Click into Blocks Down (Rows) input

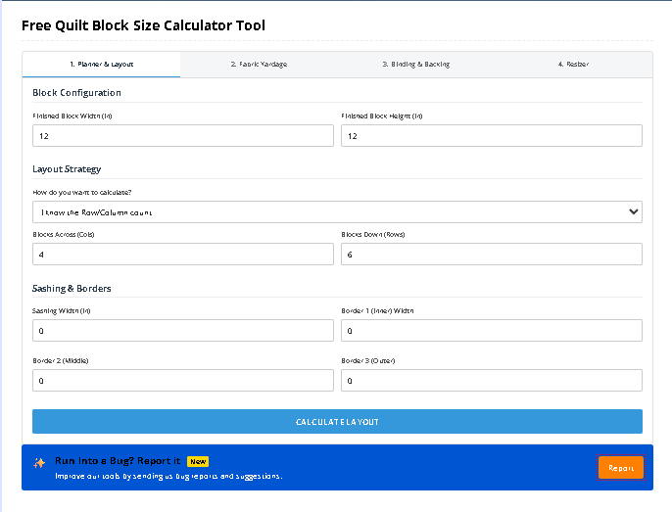[x=492, y=255]
